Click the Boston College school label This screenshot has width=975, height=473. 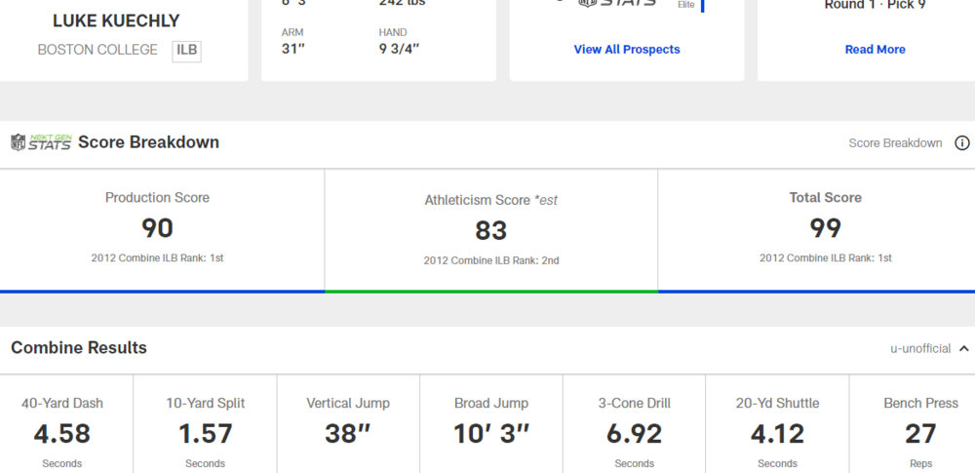coord(97,50)
